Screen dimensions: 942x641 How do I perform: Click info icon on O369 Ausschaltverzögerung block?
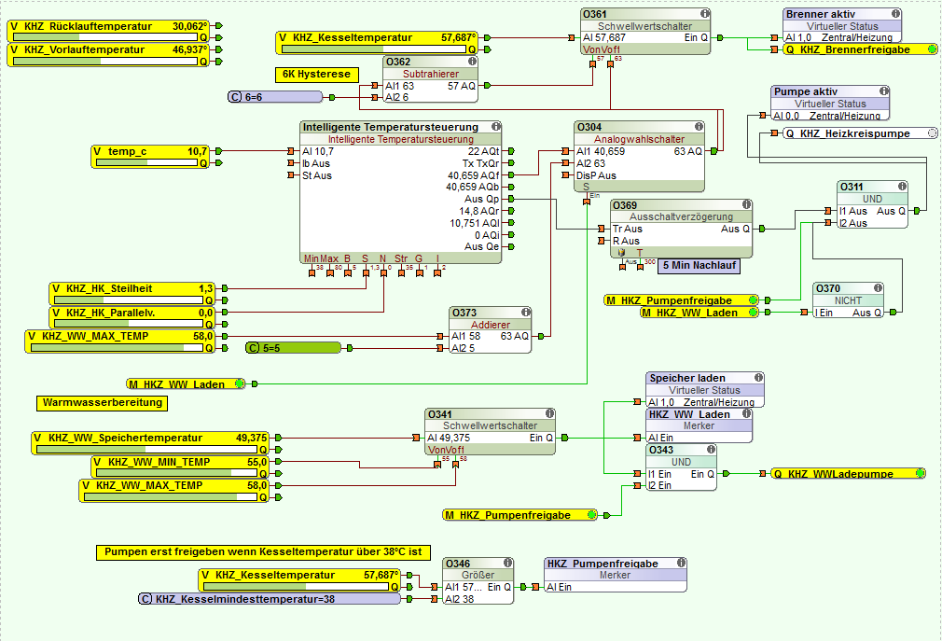tap(746, 204)
